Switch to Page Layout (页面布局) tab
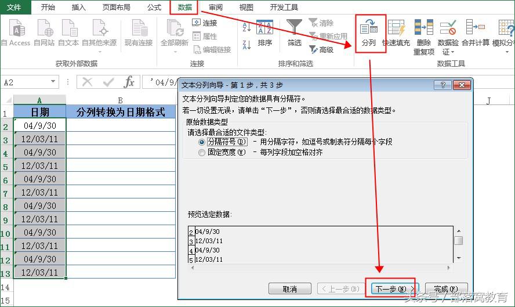Image resolution: width=515 pixels, height=307 pixels. pyautogui.click(x=116, y=7)
